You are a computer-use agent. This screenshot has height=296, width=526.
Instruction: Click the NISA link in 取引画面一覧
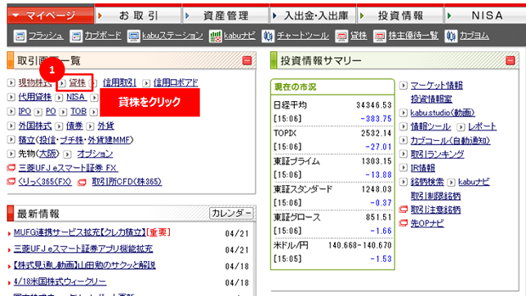click(76, 97)
